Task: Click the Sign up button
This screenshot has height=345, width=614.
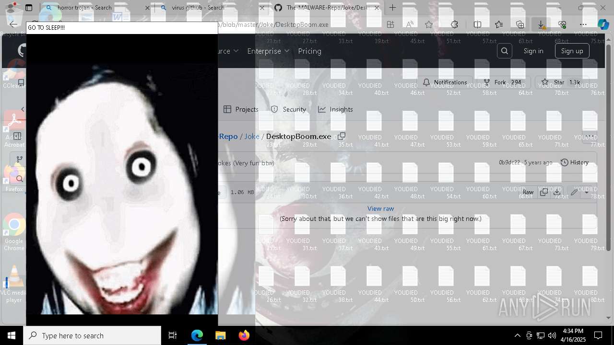Action: point(572,51)
